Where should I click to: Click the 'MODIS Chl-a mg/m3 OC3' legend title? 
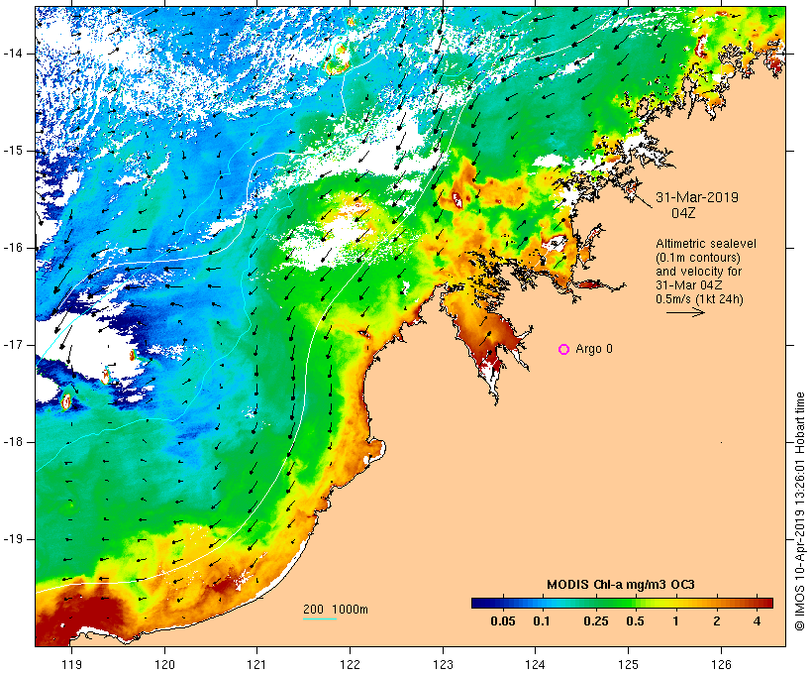621,585
